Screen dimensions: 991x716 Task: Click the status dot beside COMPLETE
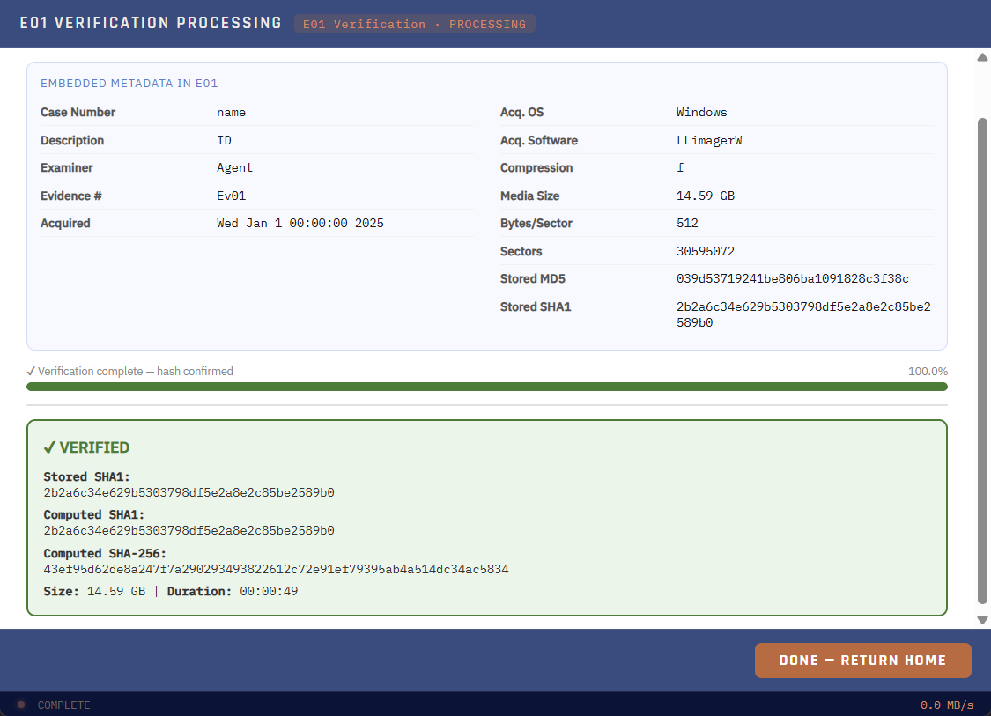(21, 705)
